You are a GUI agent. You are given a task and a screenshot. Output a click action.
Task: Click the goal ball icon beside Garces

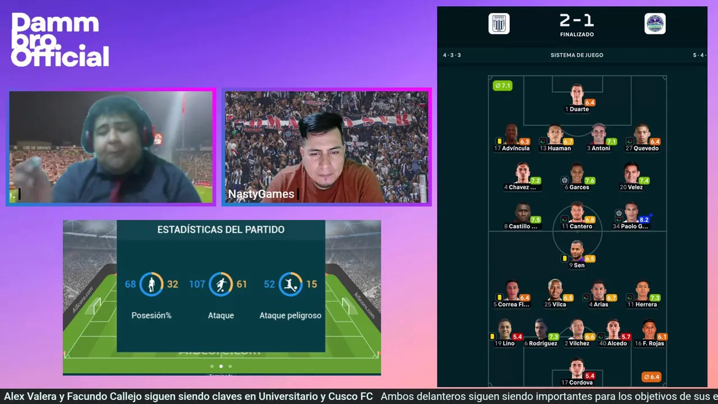point(564,180)
